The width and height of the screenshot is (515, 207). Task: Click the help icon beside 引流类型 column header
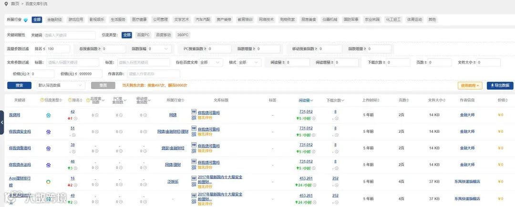(41, 100)
